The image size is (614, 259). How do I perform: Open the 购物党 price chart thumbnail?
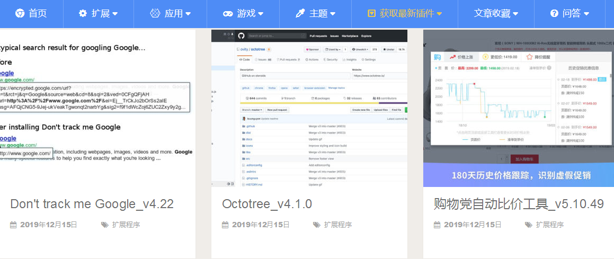pyautogui.click(x=519, y=109)
